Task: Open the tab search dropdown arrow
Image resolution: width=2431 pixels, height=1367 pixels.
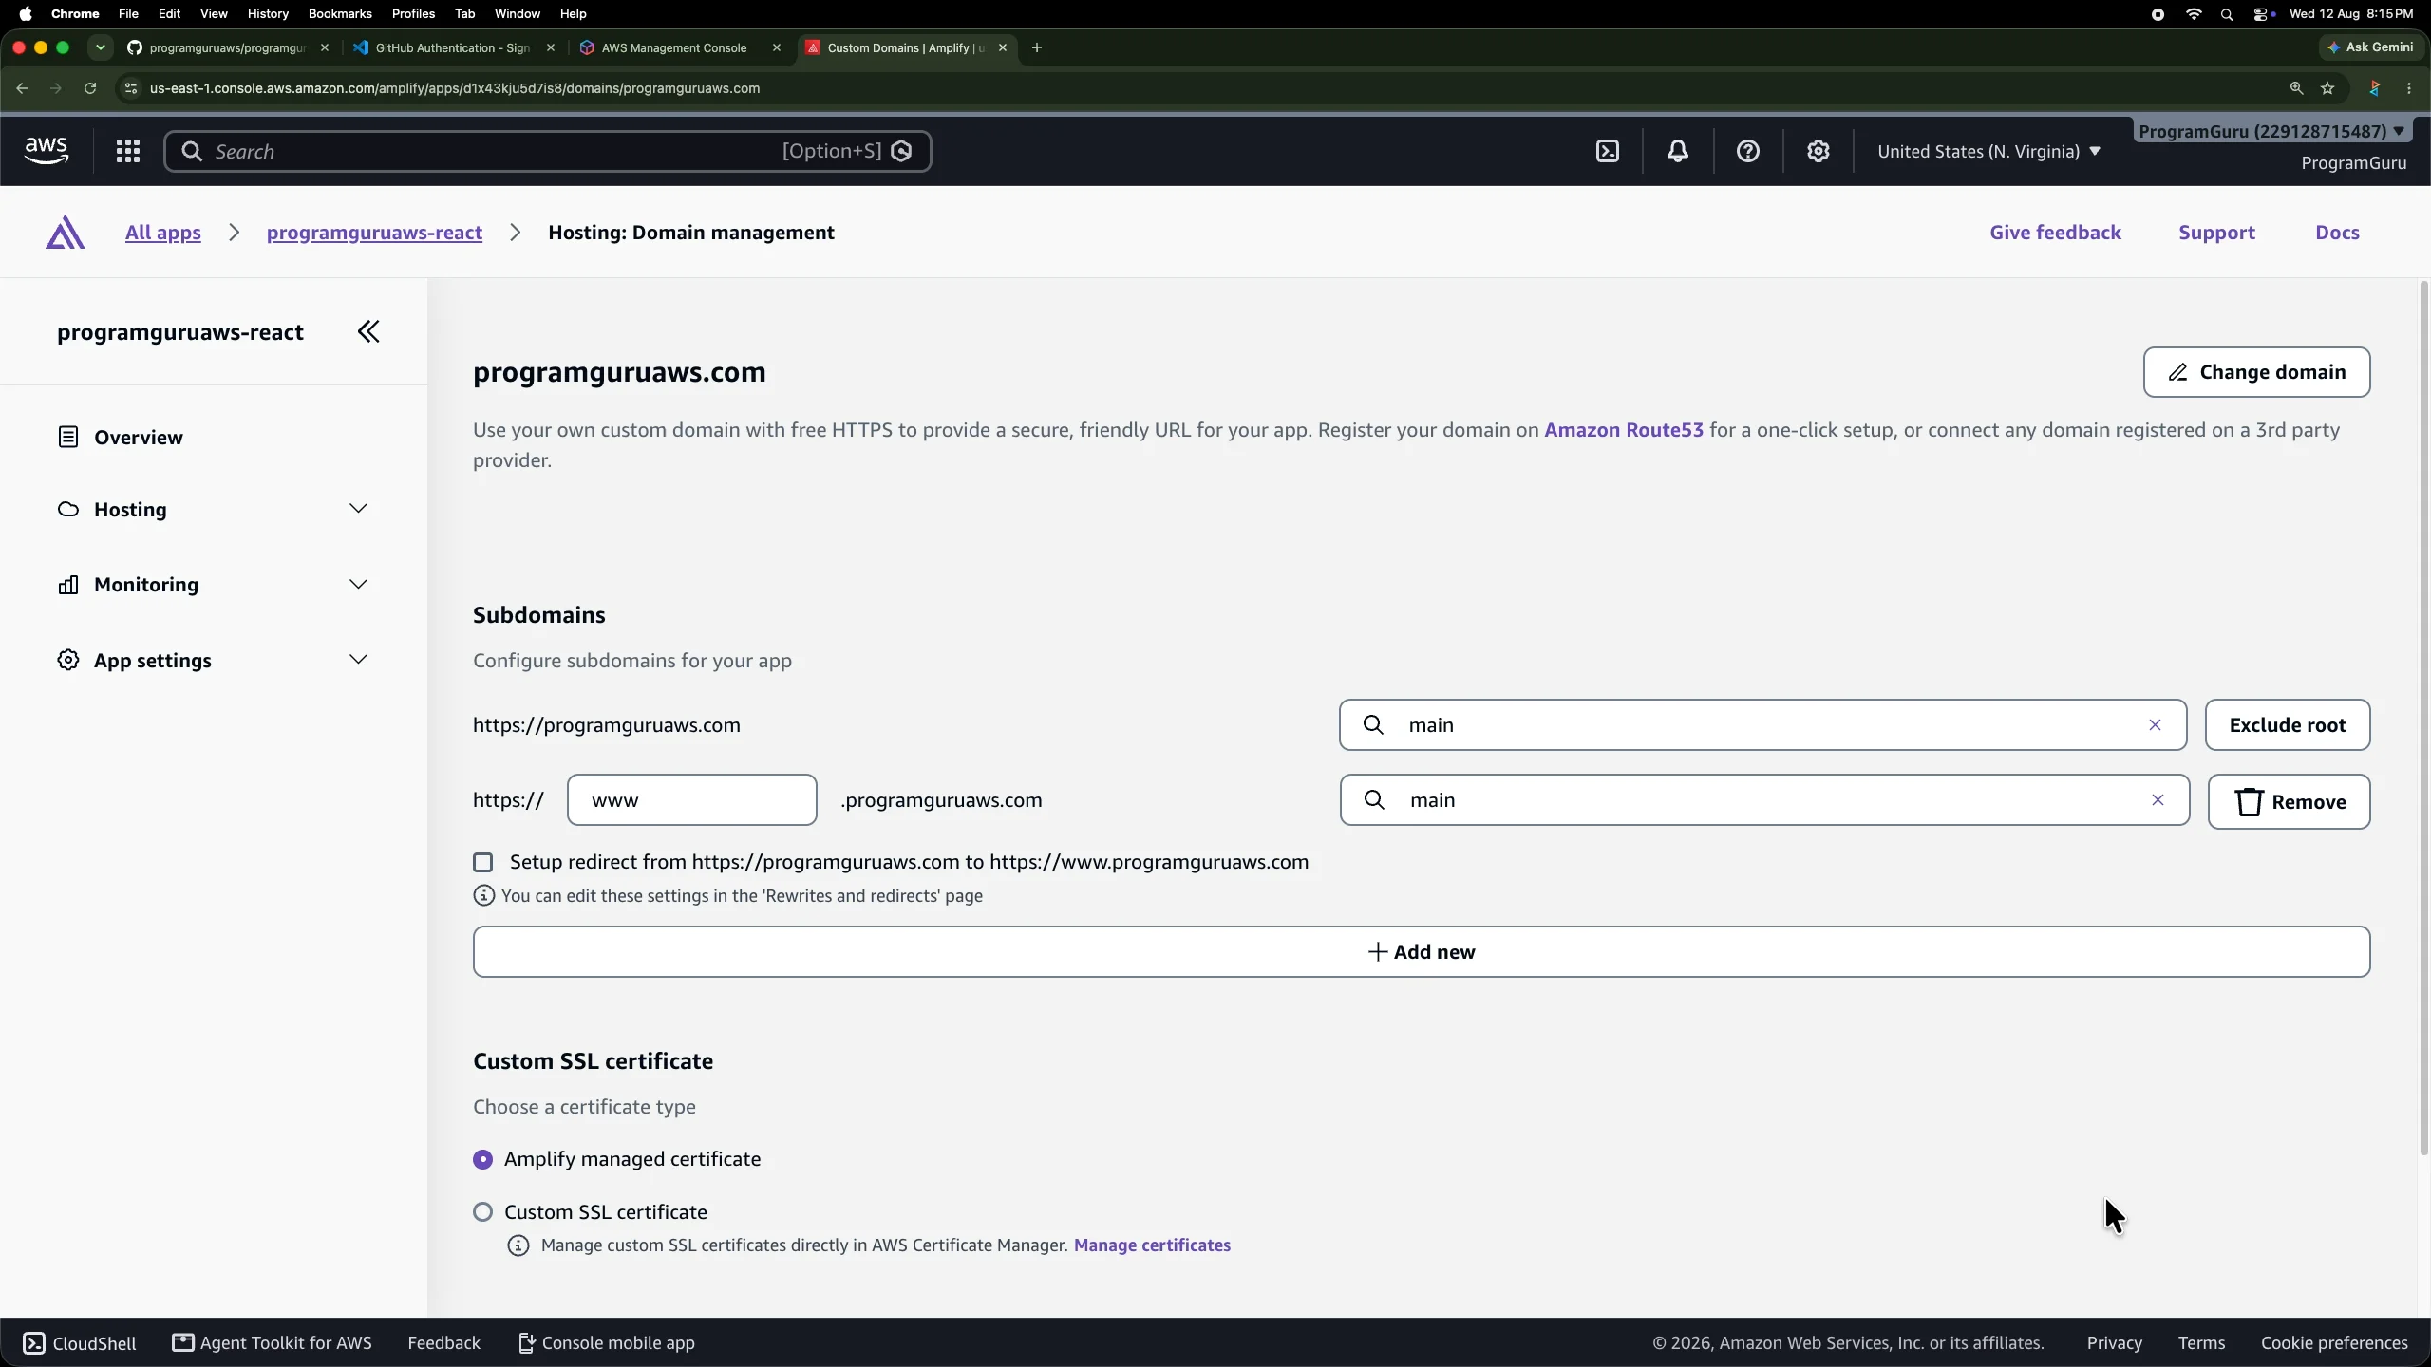Action: pos(101,47)
